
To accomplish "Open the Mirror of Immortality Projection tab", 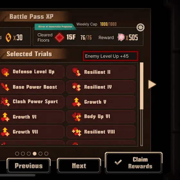I will click(x=55, y=27).
